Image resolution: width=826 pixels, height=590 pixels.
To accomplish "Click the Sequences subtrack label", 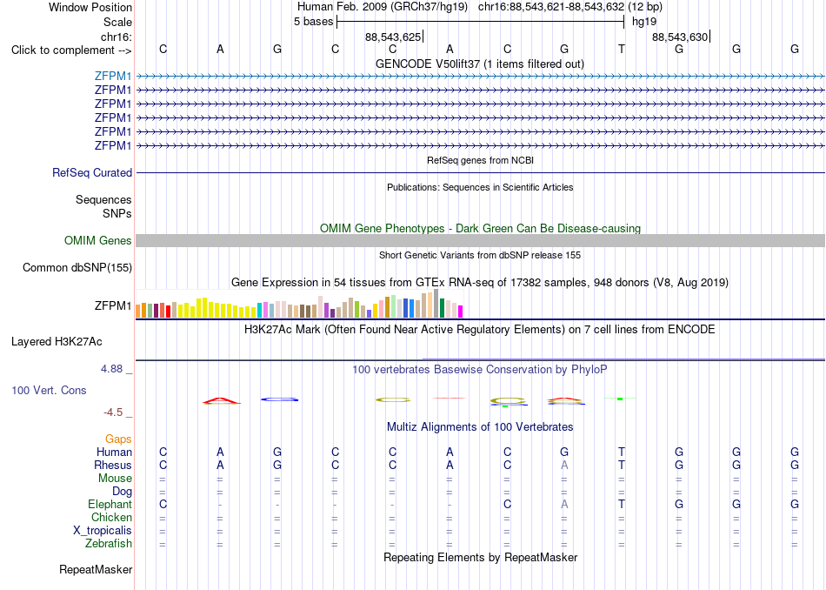I will [x=103, y=200].
